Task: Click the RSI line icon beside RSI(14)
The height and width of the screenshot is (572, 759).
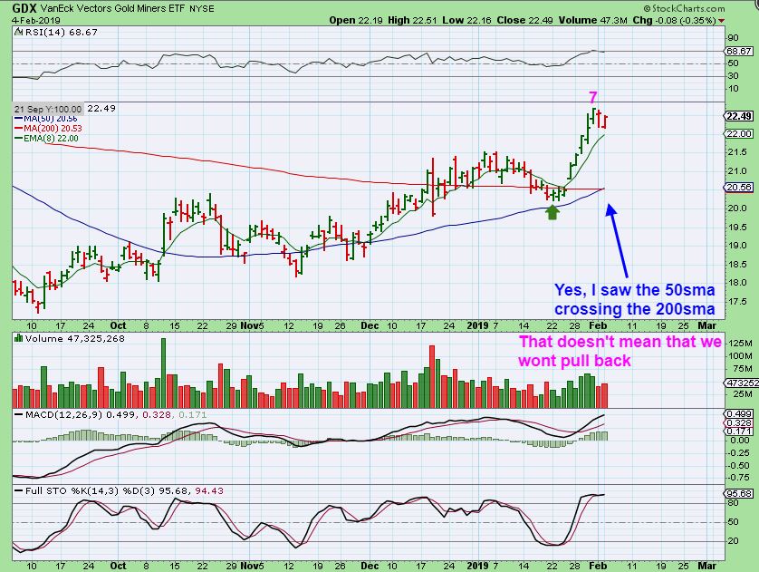Action: coord(18,32)
